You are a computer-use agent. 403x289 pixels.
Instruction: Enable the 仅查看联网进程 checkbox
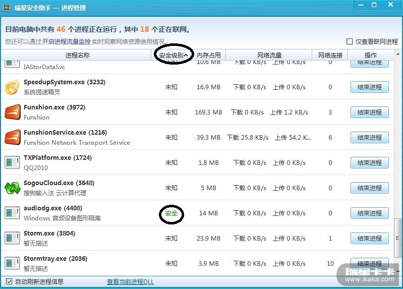(350, 41)
